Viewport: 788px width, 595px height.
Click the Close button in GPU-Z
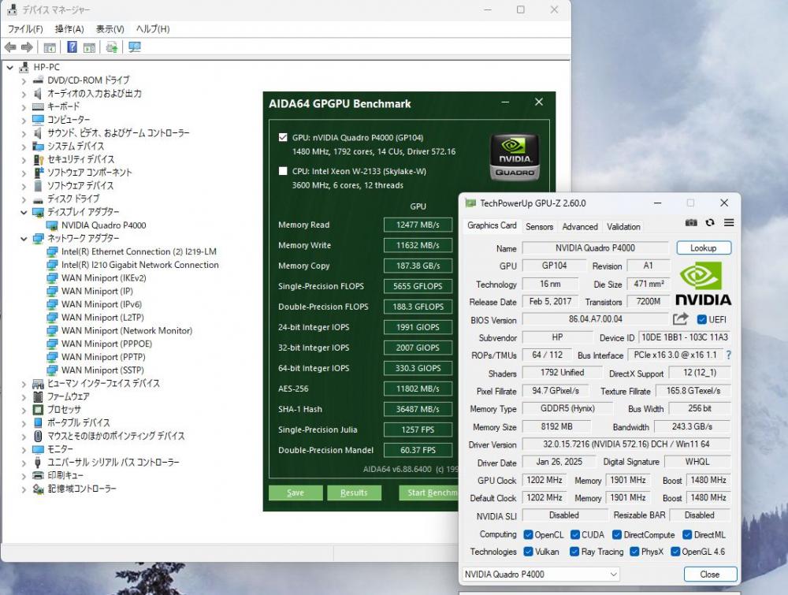(x=710, y=574)
